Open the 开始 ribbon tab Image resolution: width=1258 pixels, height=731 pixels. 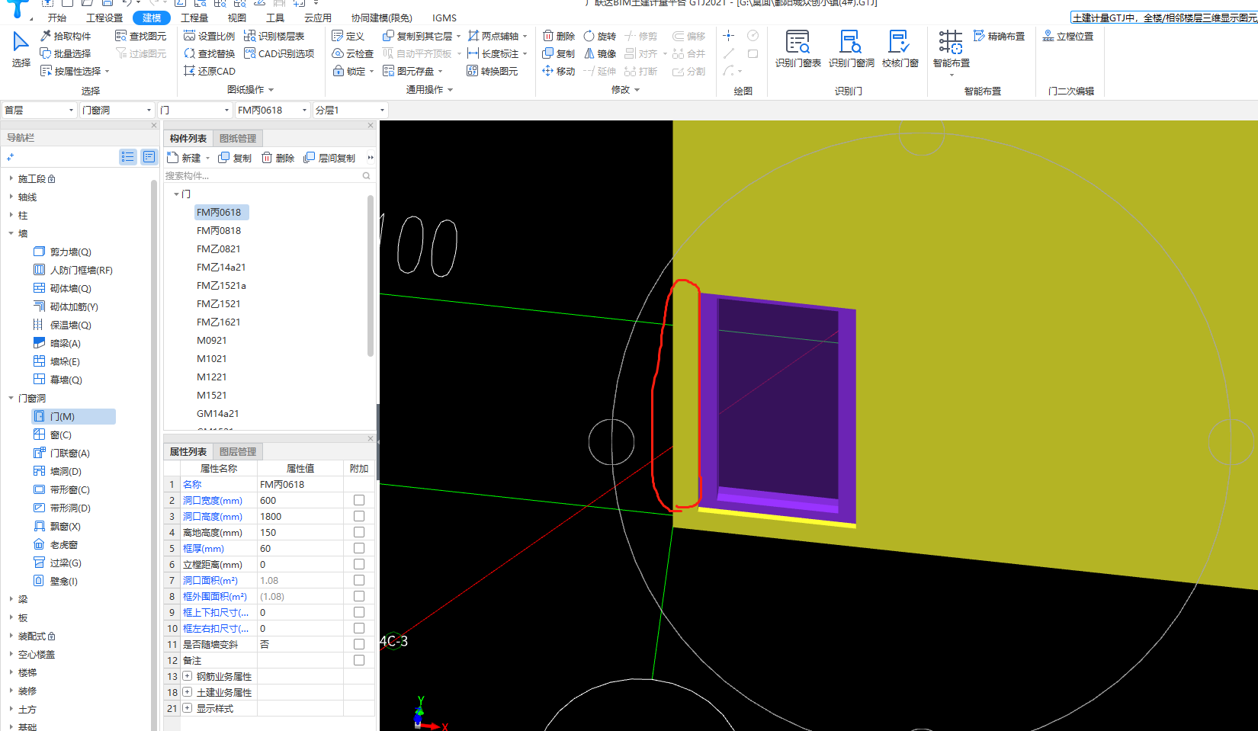pyautogui.click(x=57, y=18)
